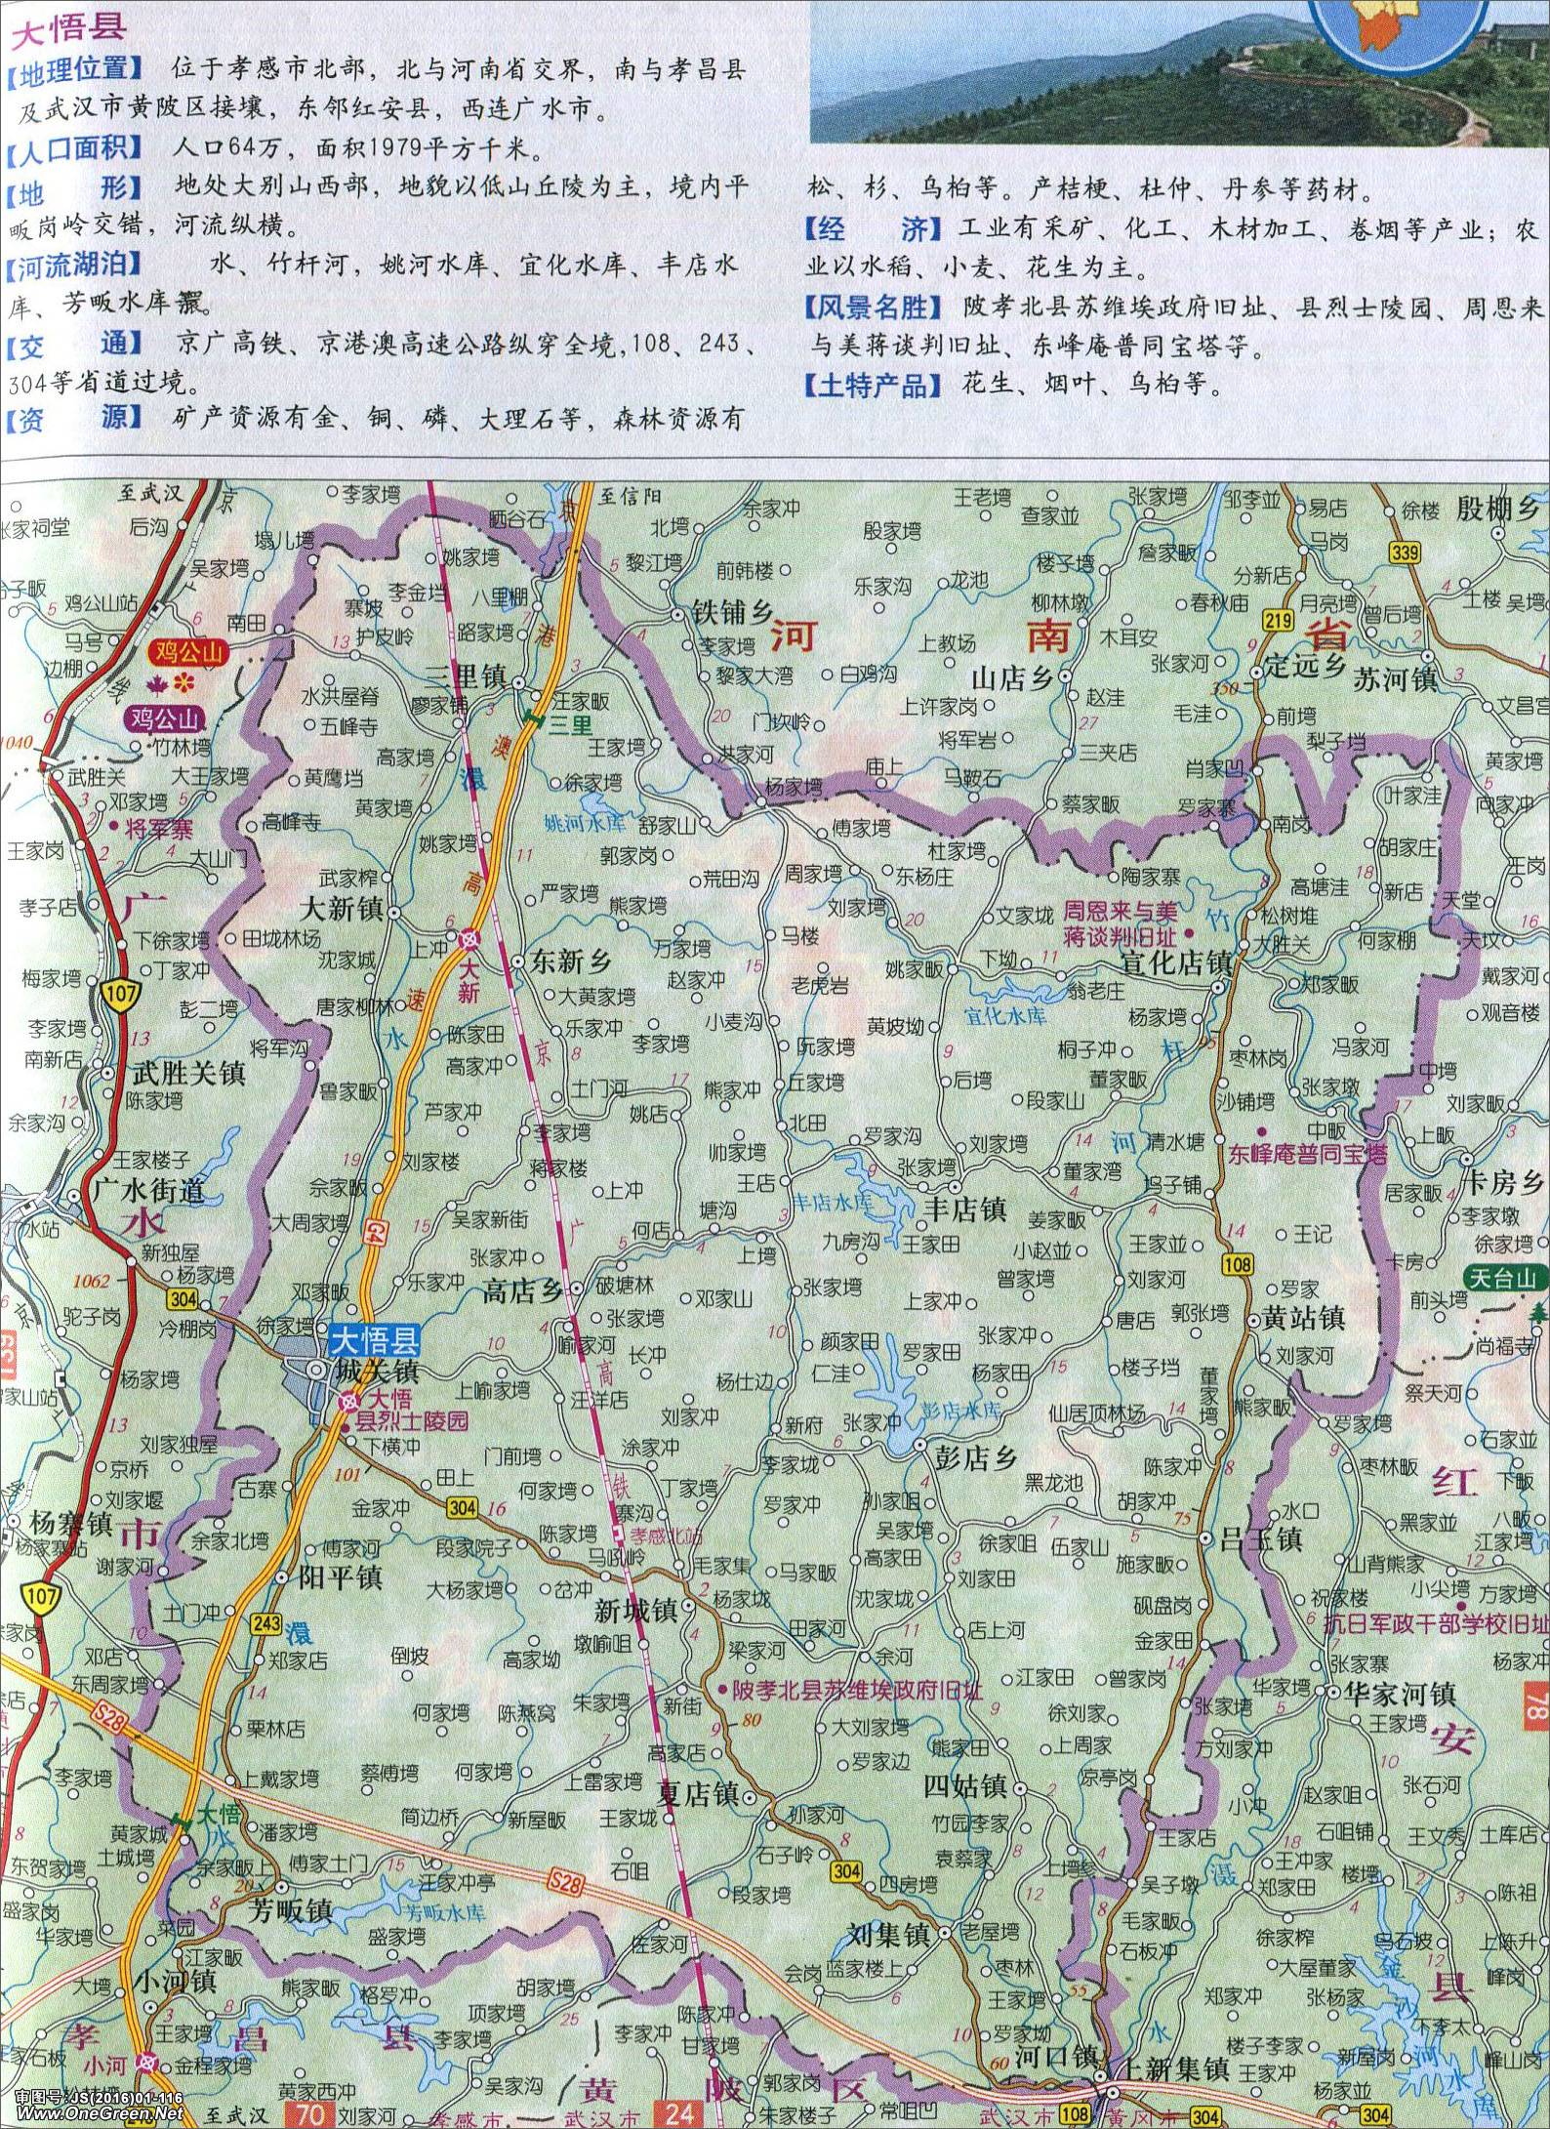Click the pink 大悟县 title at top-left
This screenshot has height=2129, width=1550.
pos(66,26)
